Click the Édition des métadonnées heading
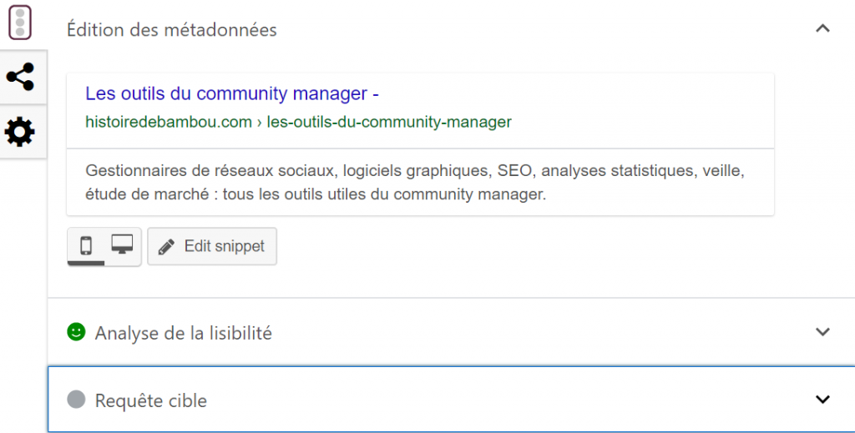The height and width of the screenshot is (433, 855). coord(172,29)
